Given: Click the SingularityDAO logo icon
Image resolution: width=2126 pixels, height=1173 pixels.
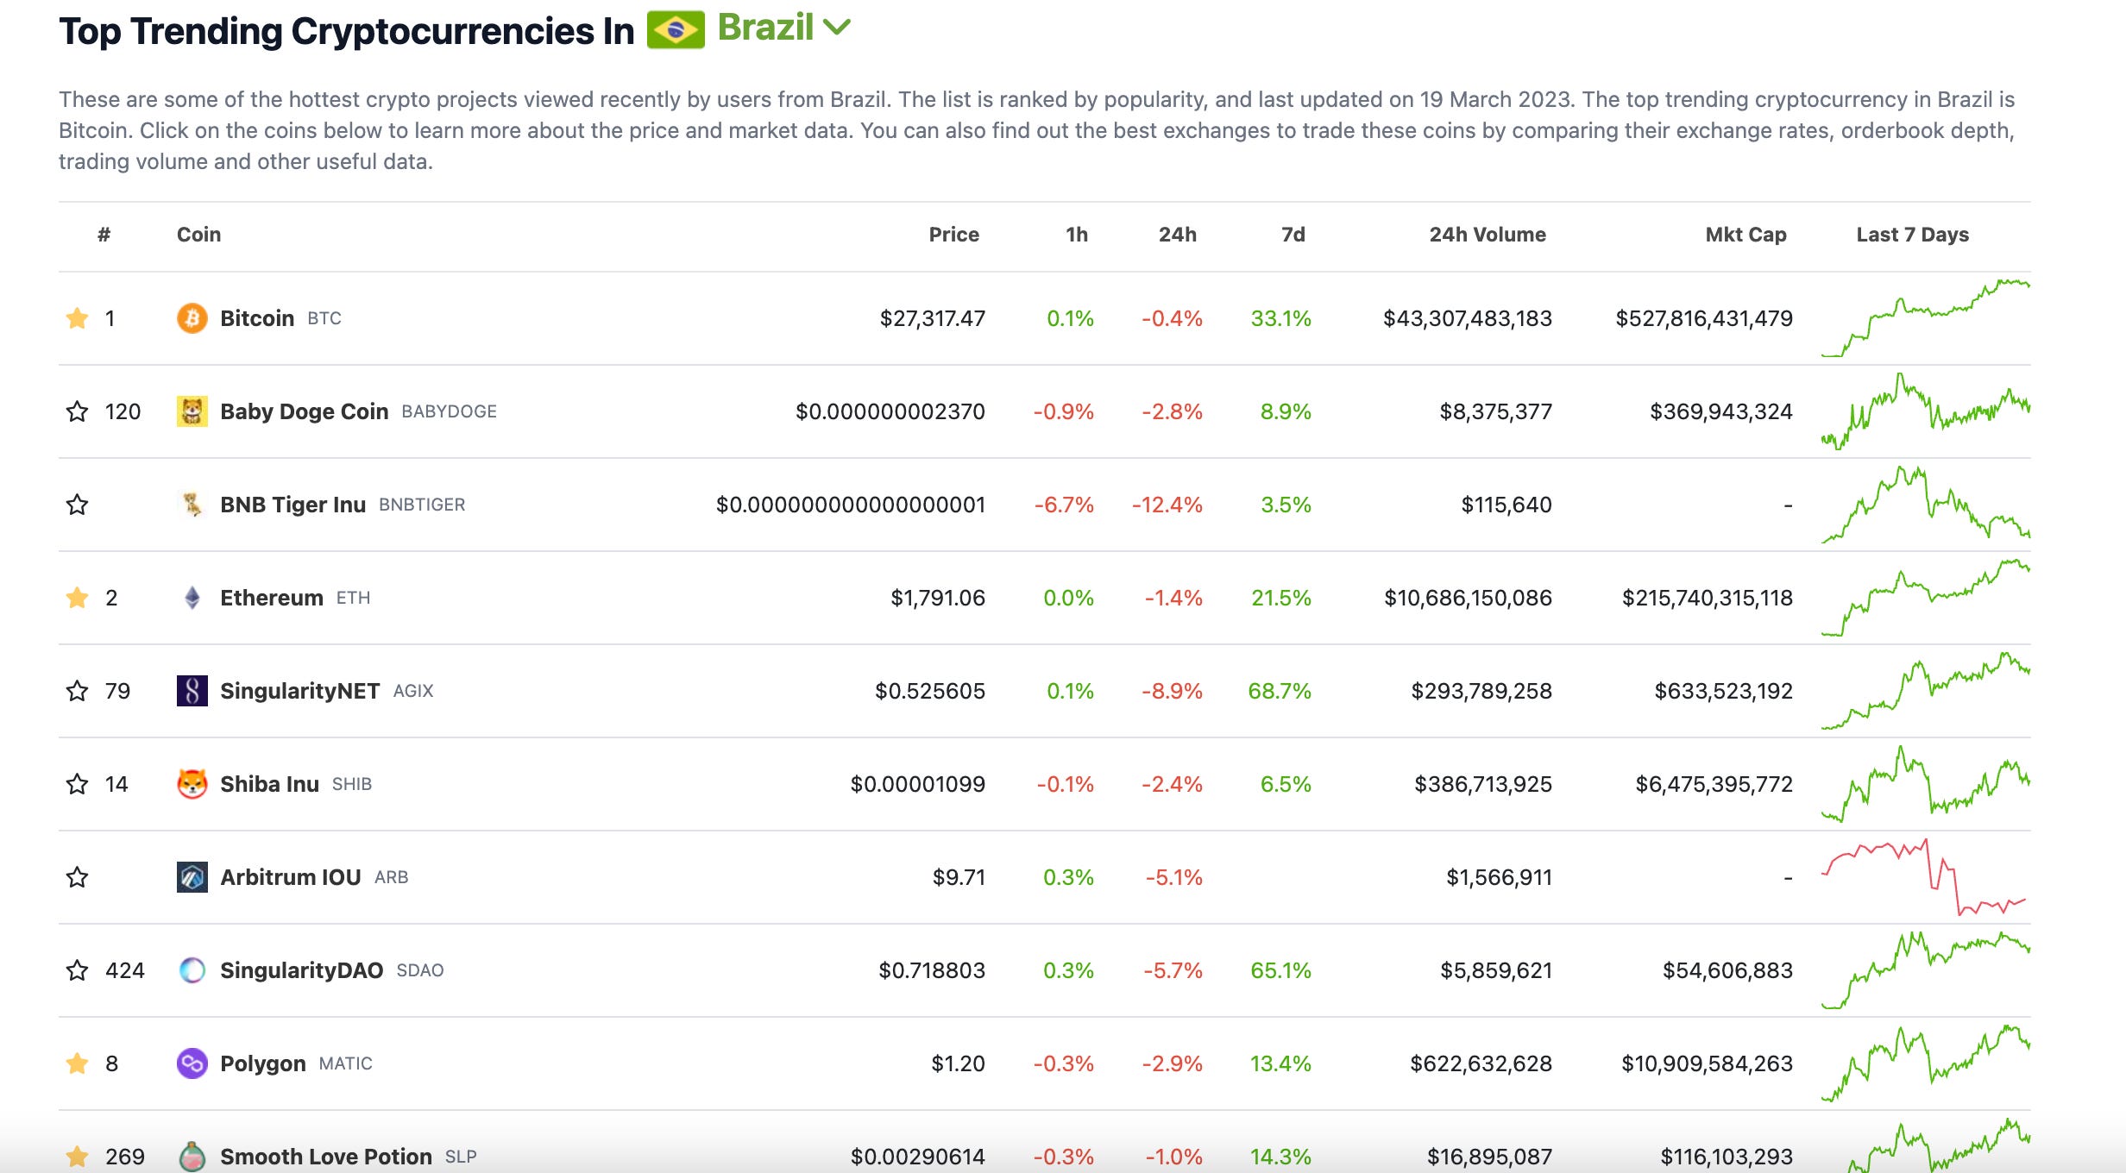Looking at the screenshot, I should (x=192, y=970).
